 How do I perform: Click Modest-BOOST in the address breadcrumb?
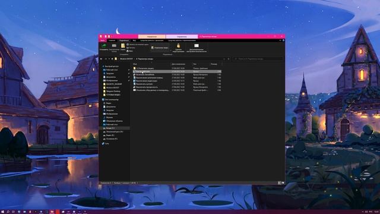pyautogui.click(x=126, y=59)
